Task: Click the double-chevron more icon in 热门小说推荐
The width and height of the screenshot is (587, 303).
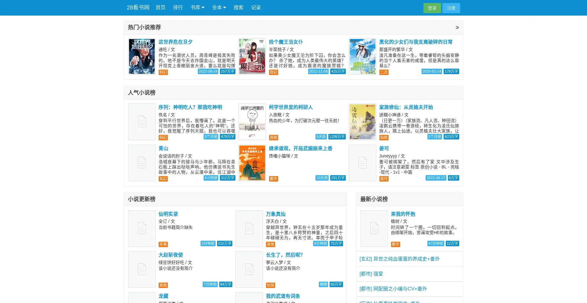Action: (457, 27)
